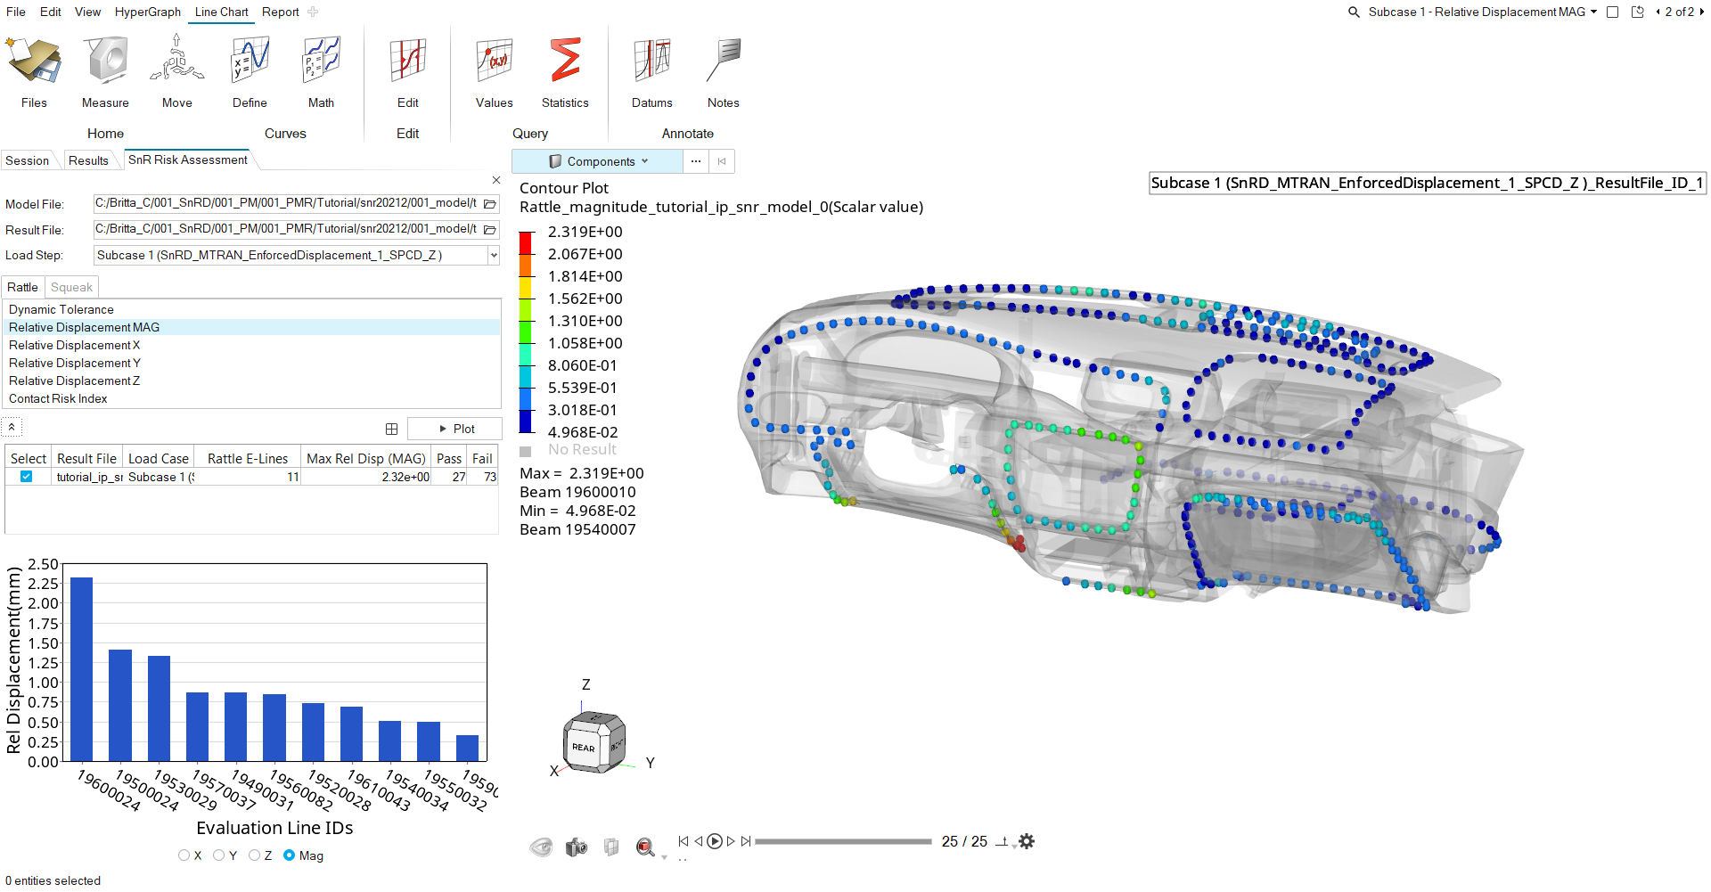This screenshot has height=892, width=1711.
Task: Open the HyperGraph menu
Action: (147, 12)
